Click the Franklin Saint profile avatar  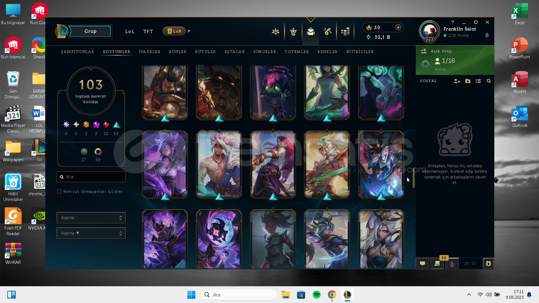(429, 31)
